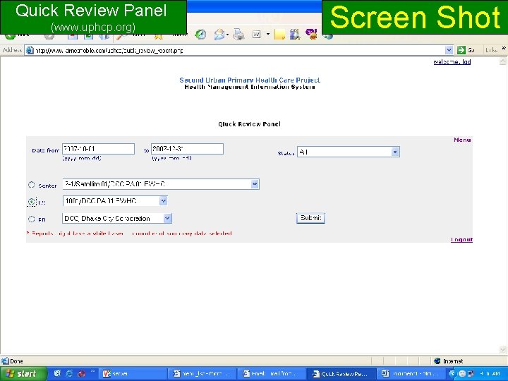Switch to the Document1 Word taskbar window
This screenshot has width=508, height=381.
(411, 373)
